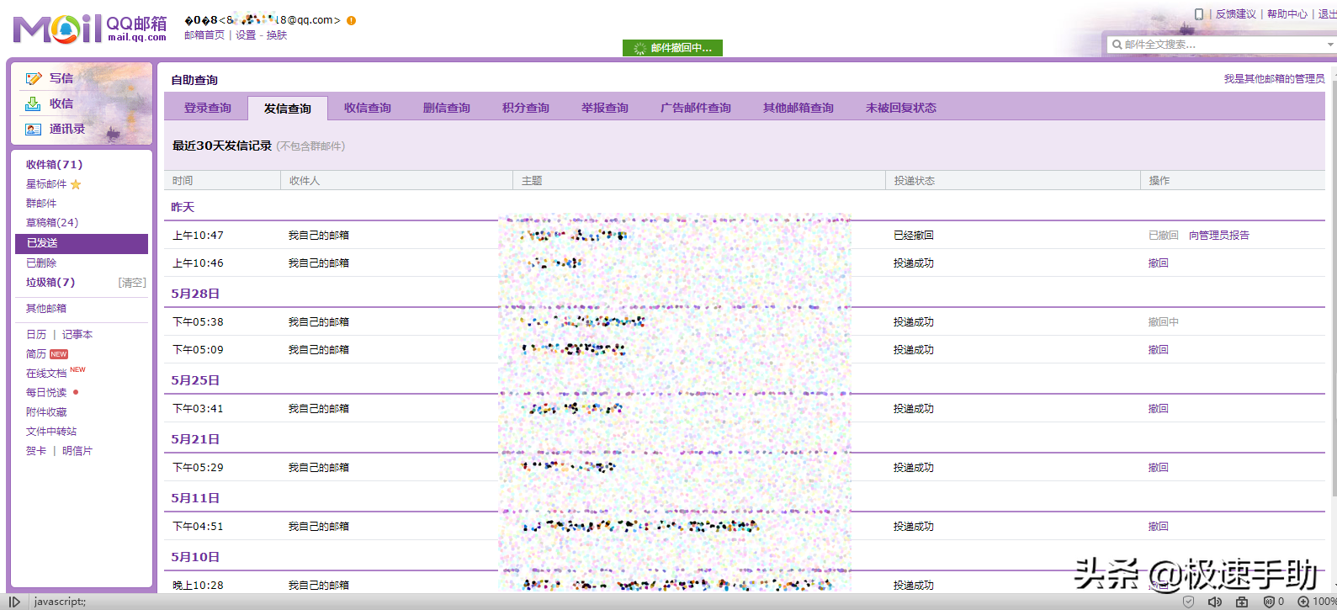
Task: Open the 明信片 postcard link
Action: click(77, 451)
